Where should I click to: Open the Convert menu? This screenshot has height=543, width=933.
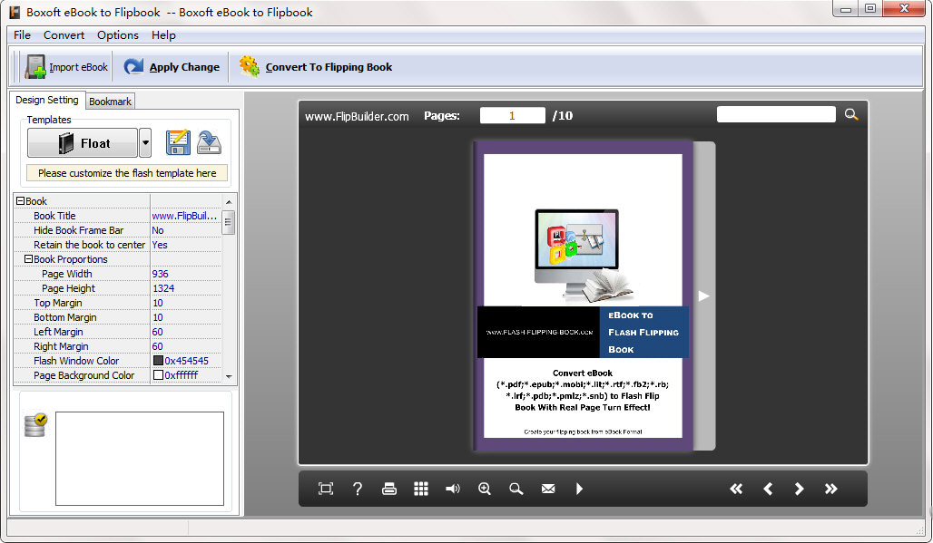pos(64,34)
